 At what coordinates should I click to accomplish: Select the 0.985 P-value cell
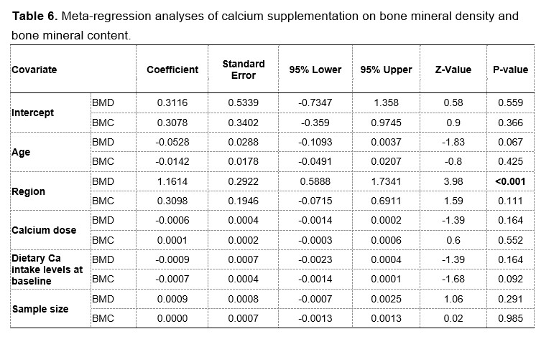(510, 318)
